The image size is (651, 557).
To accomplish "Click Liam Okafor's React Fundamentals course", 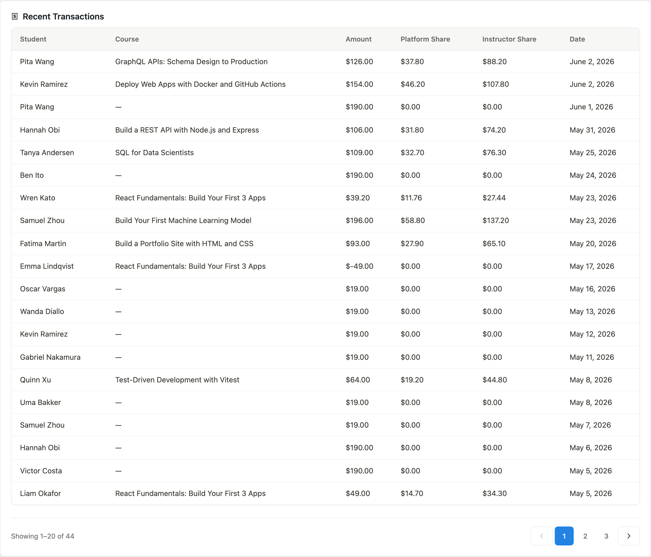I will pyautogui.click(x=190, y=494).
